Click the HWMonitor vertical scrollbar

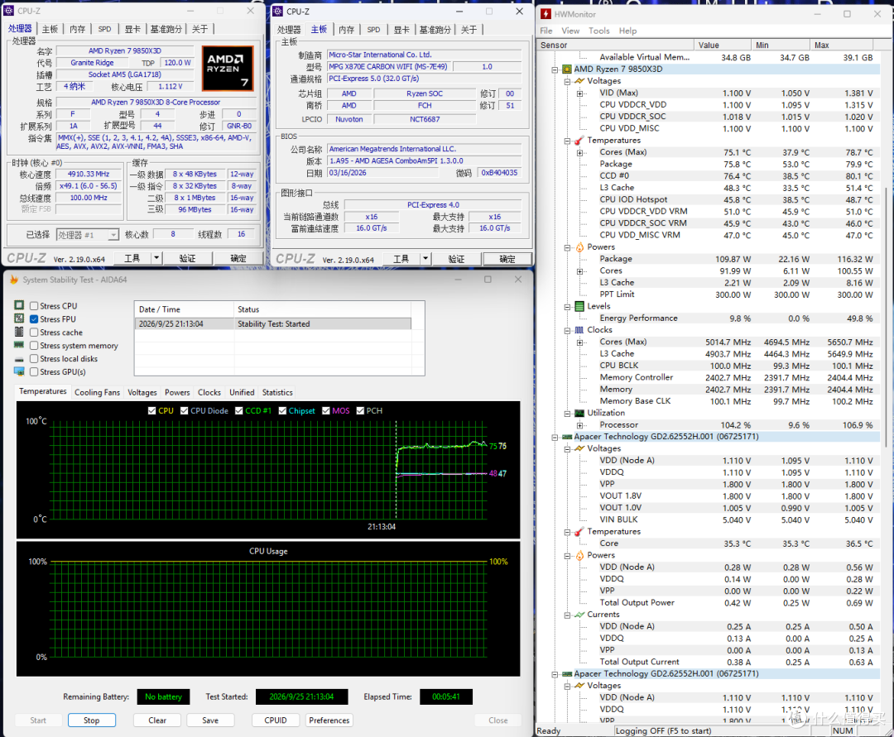click(886, 316)
